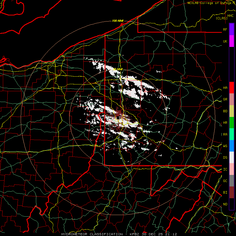Click the 'DS' legend label
236x236 pixels.
click(225, 158)
